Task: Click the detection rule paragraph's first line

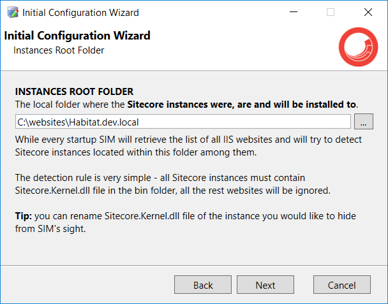Action: [x=160, y=178]
